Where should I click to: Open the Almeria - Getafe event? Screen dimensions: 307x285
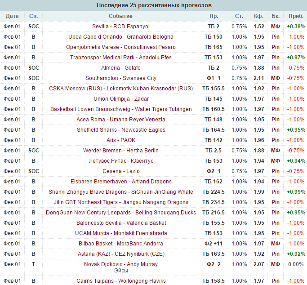[121, 68]
